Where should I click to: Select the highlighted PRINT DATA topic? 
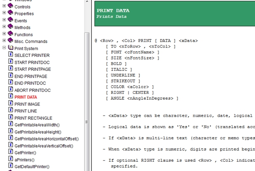click(25, 97)
